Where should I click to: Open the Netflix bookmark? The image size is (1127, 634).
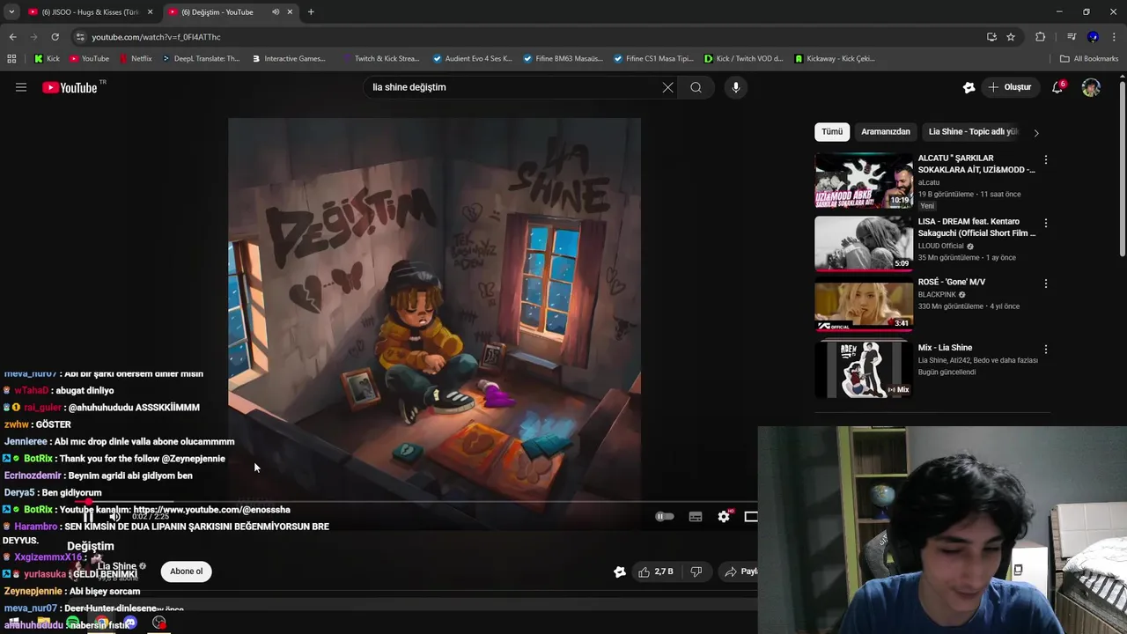pos(135,59)
